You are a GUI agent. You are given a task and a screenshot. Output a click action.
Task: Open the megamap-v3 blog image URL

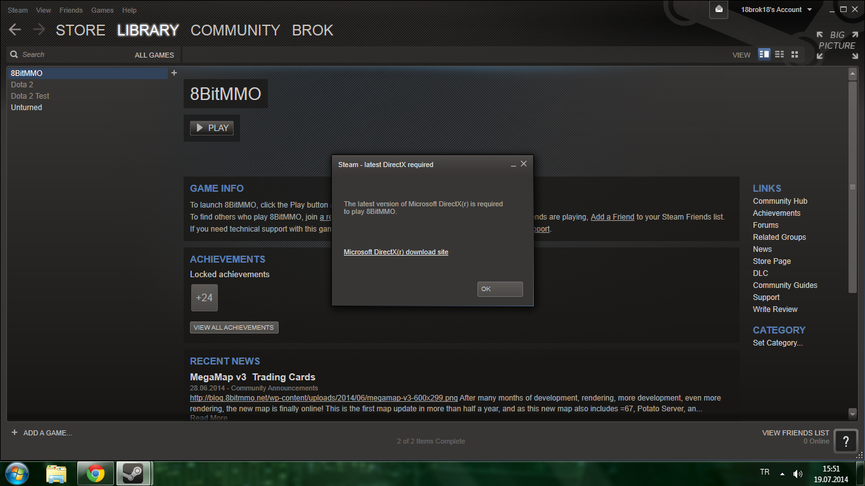[324, 398]
